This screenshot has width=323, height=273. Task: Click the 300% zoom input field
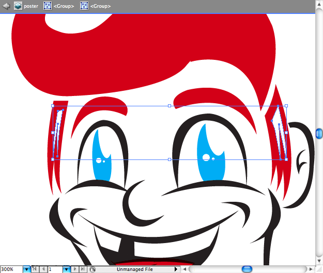pyautogui.click(x=11, y=269)
